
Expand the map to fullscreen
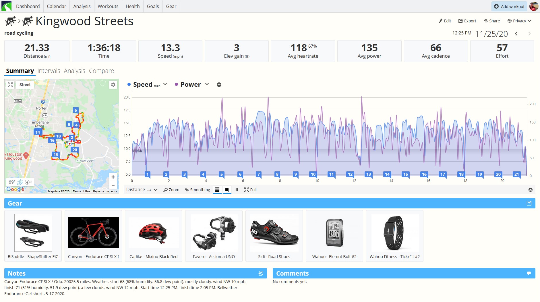[10, 85]
